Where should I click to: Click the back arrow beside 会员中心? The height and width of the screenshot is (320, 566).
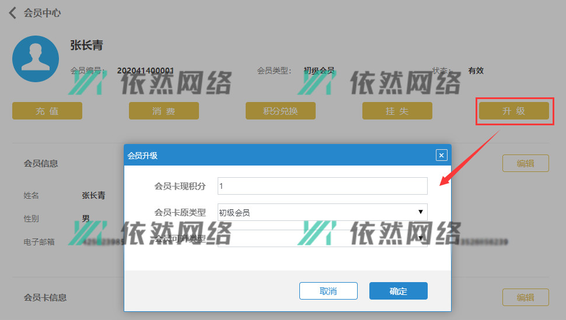pos(12,13)
